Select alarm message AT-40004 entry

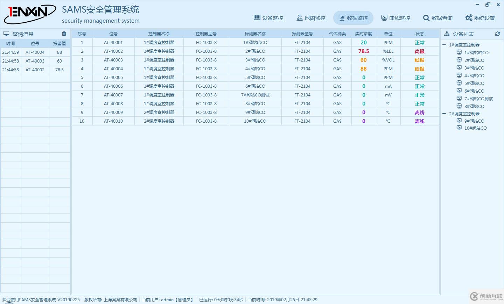[x=35, y=52]
